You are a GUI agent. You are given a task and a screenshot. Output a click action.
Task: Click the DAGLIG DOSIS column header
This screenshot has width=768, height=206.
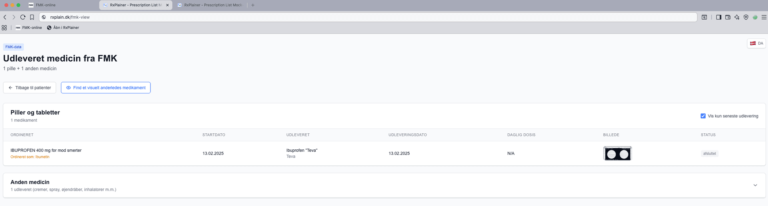point(521,135)
